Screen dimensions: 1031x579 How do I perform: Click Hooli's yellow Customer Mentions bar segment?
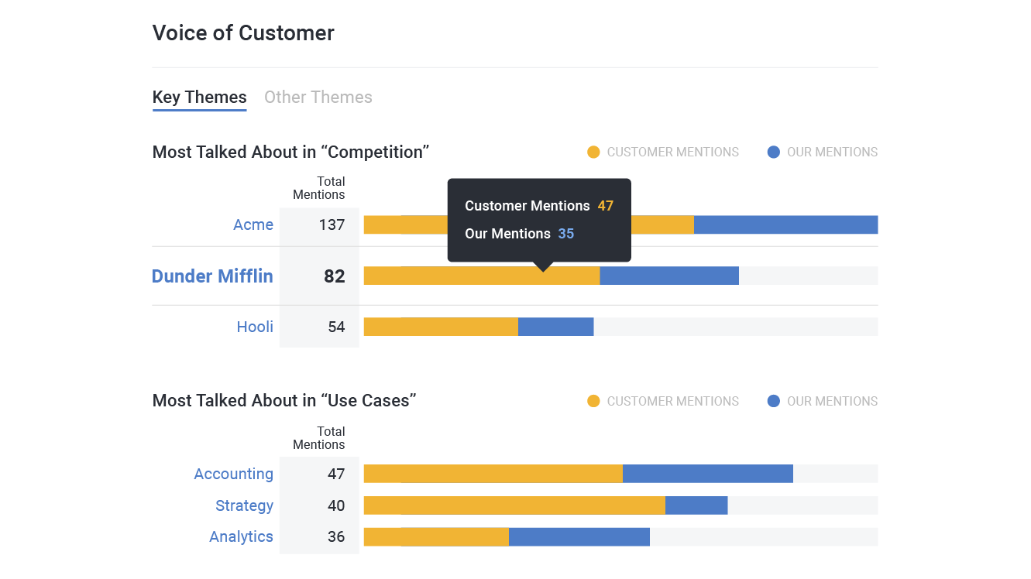tap(440, 327)
